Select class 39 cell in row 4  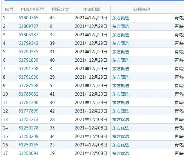61,43
